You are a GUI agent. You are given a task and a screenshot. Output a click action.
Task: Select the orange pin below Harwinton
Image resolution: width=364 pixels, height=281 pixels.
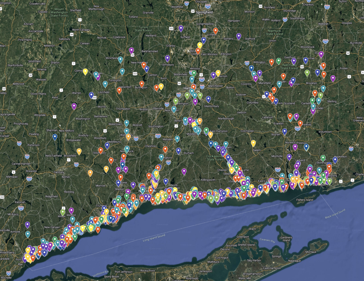pyautogui.click(x=119, y=90)
